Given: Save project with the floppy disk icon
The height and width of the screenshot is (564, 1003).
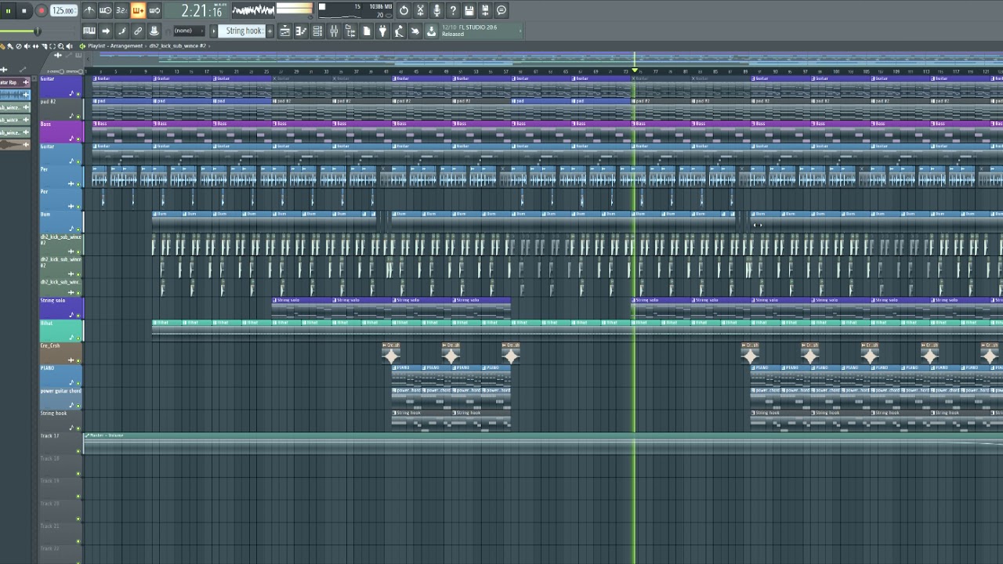Looking at the screenshot, I should coord(469,10).
